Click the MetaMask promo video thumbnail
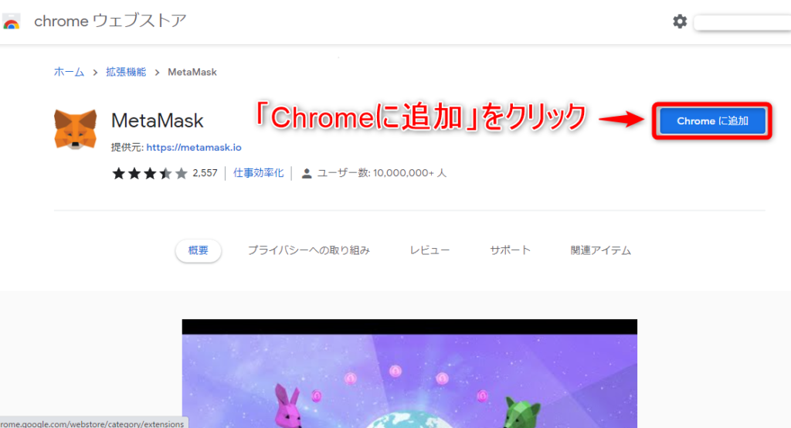The image size is (791, 428). pos(409,373)
